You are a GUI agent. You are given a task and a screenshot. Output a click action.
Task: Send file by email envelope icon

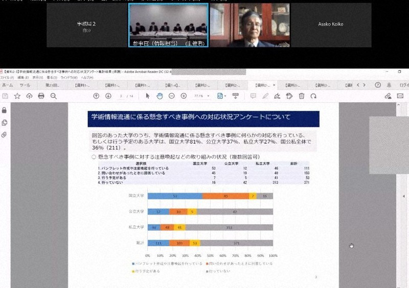[x=400, y=96]
